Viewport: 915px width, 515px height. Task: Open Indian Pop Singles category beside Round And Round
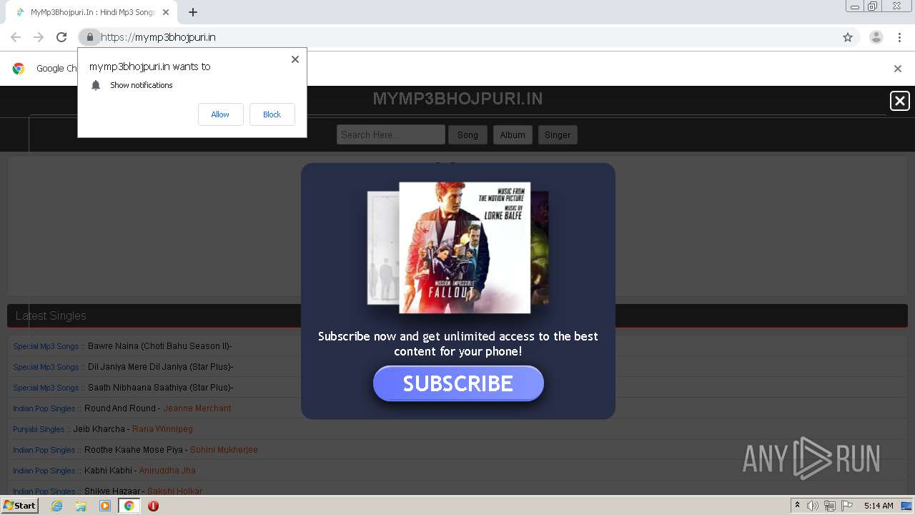(44, 408)
